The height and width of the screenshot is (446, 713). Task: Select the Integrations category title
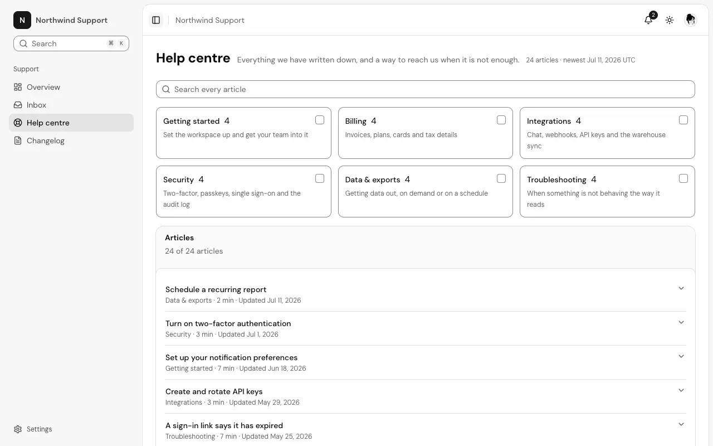pyautogui.click(x=549, y=121)
